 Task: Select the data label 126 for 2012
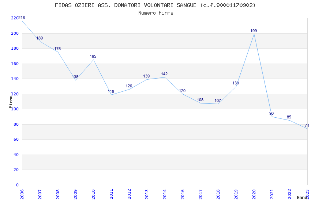point(129,86)
